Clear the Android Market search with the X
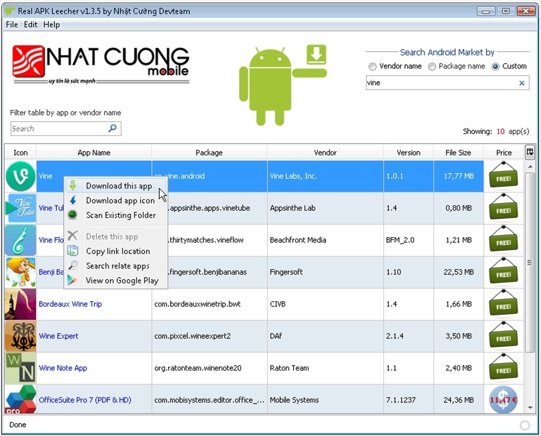Viewport: 541px width, 436px height. (x=522, y=83)
